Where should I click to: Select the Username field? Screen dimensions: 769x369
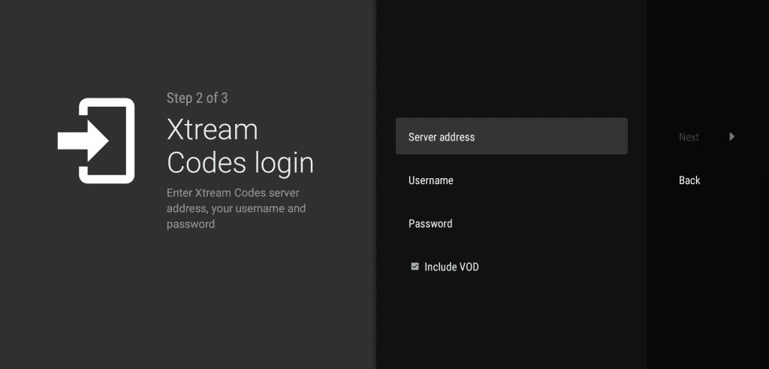[x=511, y=180]
